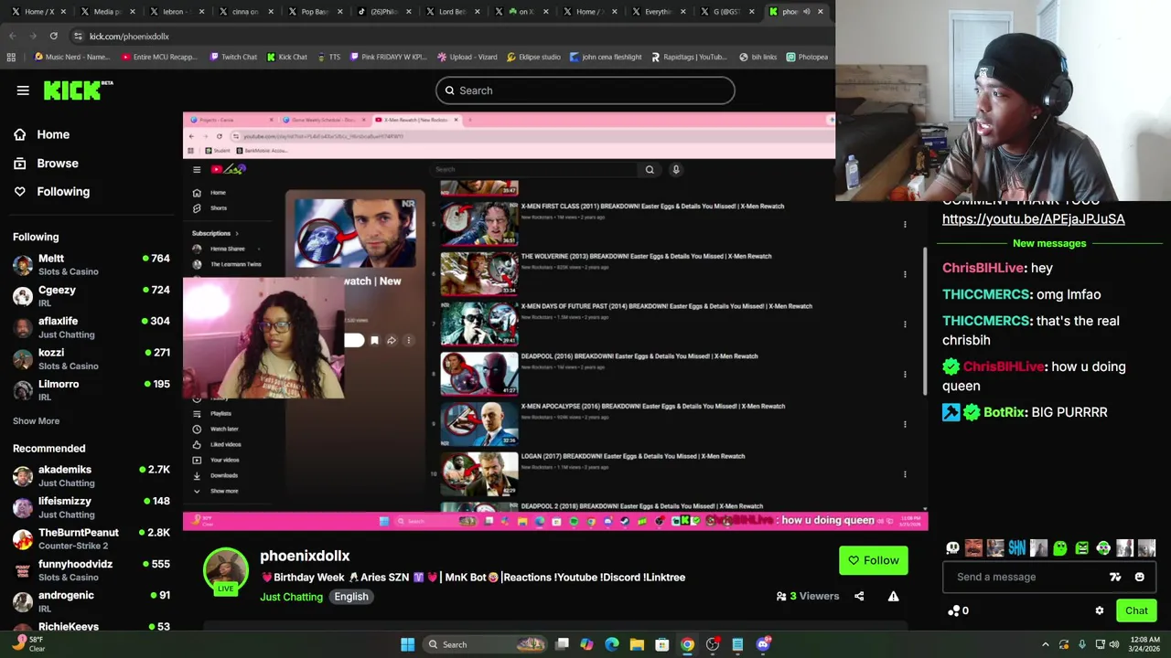This screenshot has height=658, width=1171.
Task: Click the channel points bubbles icon
Action: click(954, 610)
